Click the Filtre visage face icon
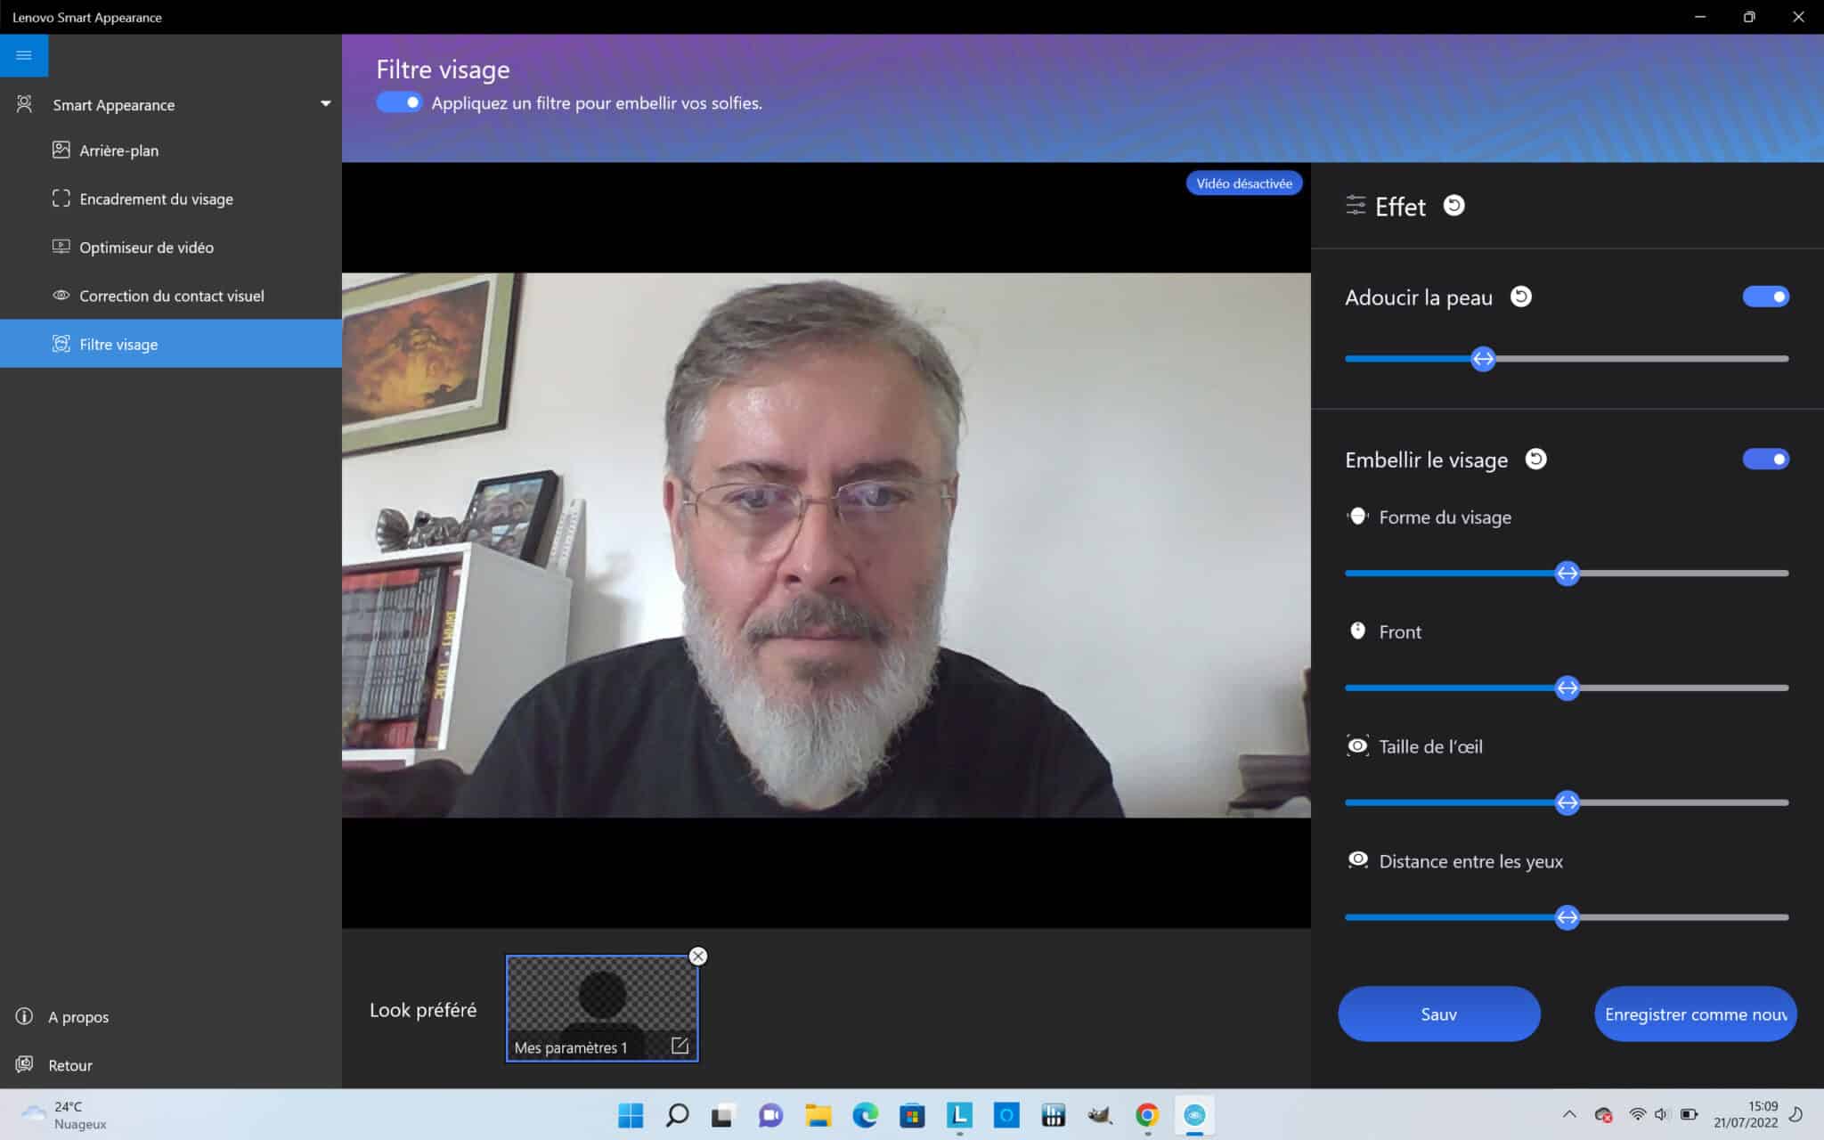This screenshot has height=1140, width=1824. click(x=61, y=344)
